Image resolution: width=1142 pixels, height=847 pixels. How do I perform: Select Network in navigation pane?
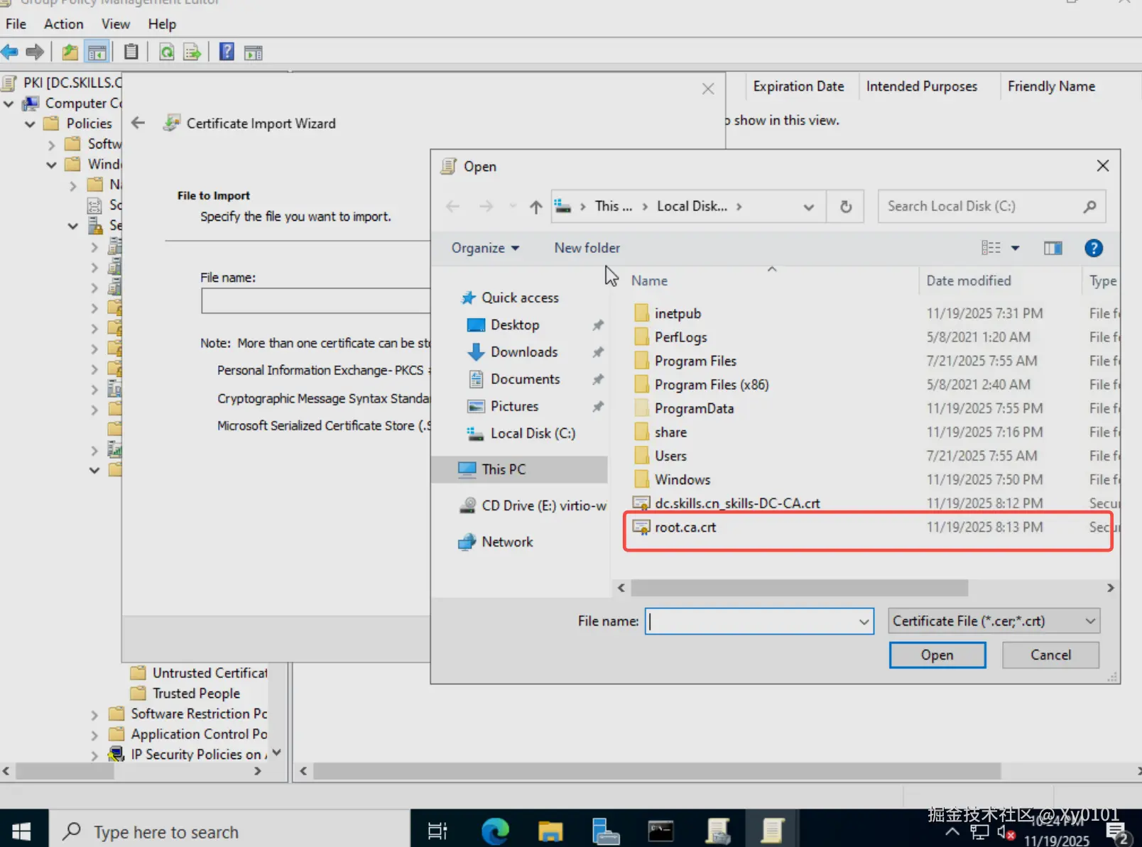click(507, 542)
